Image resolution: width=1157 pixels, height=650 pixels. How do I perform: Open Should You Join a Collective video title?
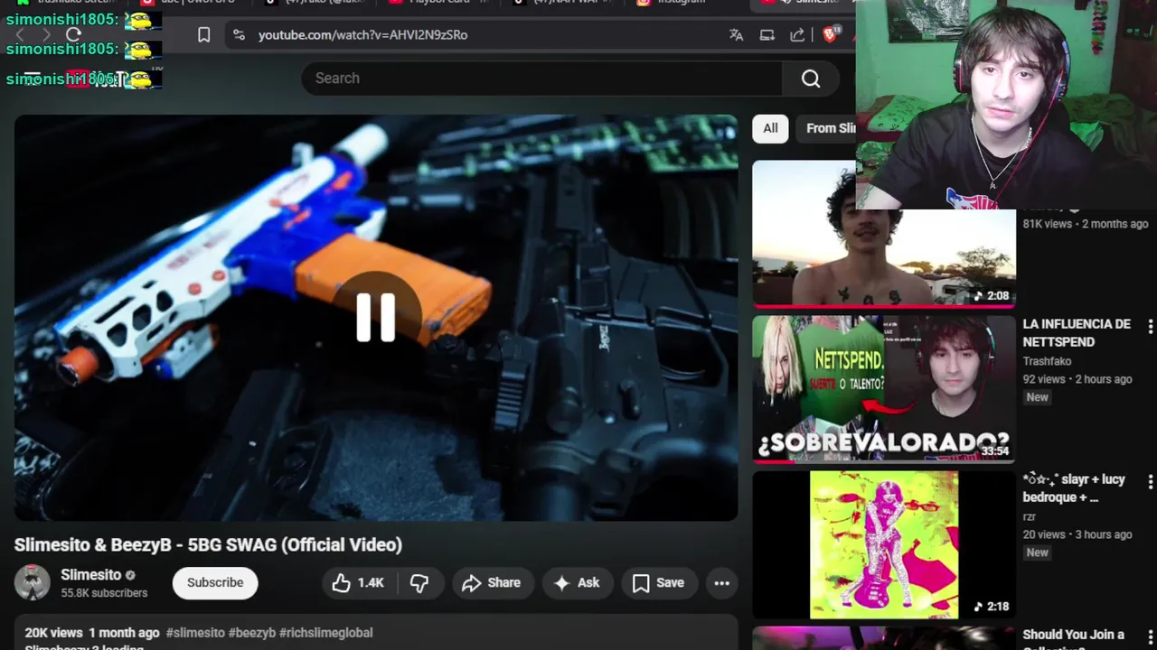coord(1074,639)
